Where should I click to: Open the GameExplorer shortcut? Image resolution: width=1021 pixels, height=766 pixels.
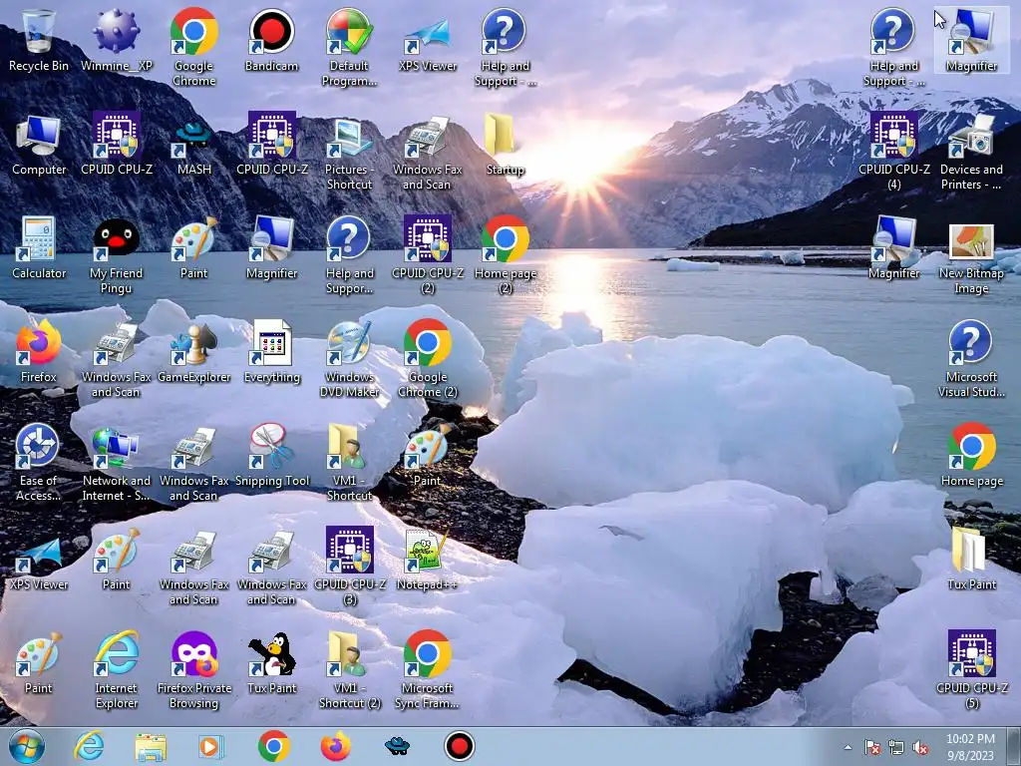tap(194, 352)
